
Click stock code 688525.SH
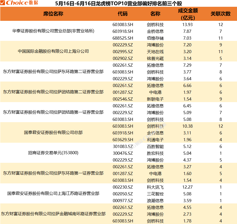click(x=123, y=38)
